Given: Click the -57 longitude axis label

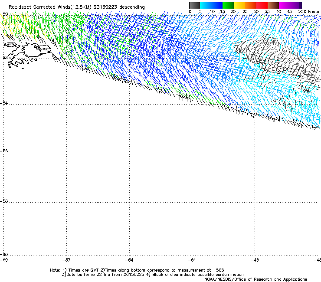Looking at the screenshot, I should pos(66,260).
